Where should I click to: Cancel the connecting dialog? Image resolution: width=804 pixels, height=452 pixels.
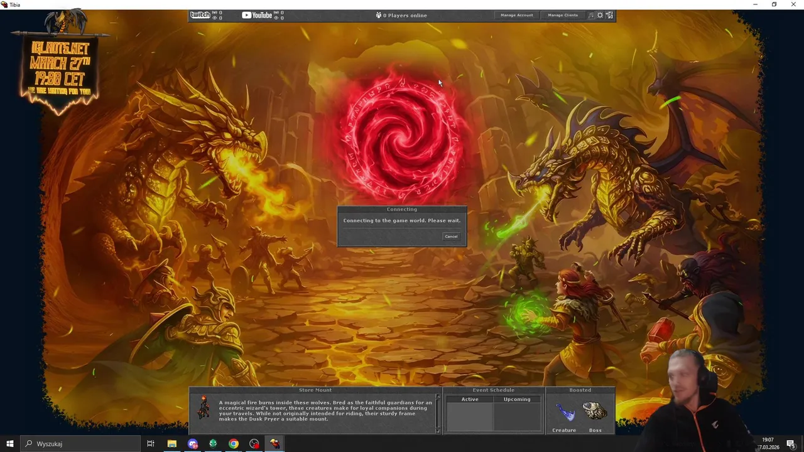pyautogui.click(x=451, y=237)
